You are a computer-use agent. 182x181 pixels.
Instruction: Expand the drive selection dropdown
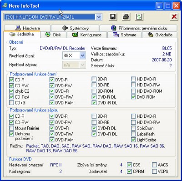click(99, 17)
